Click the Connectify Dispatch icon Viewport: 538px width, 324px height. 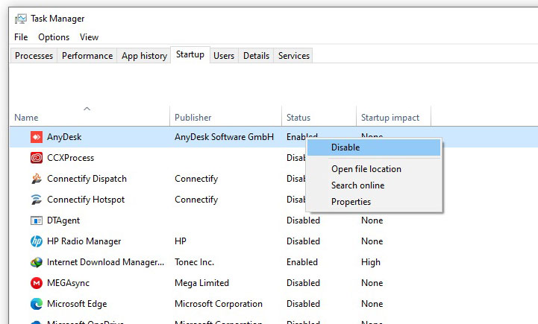tap(37, 179)
